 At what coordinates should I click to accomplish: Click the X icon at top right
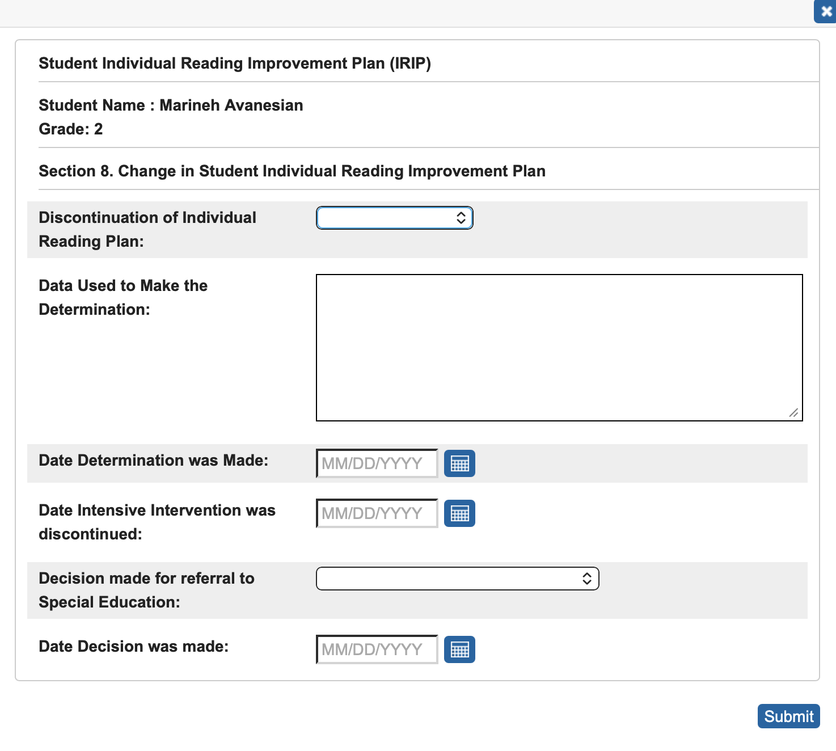pos(825,11)
